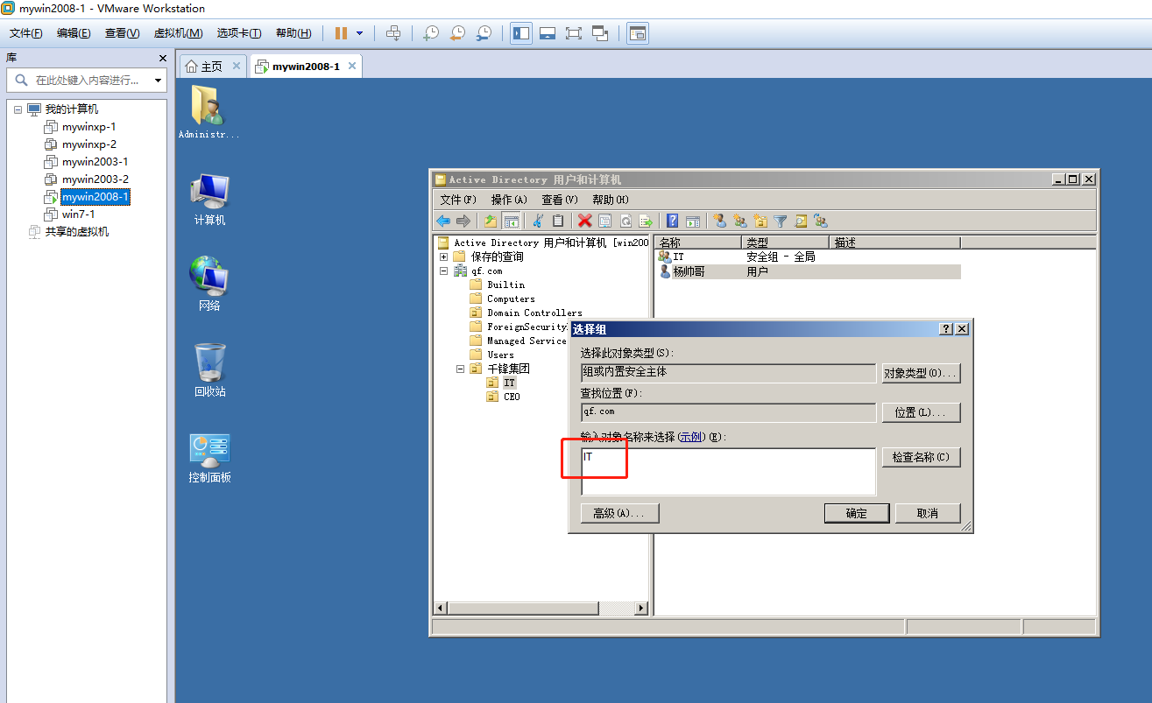Create a new user in current container
Viewport: 1152px width, 703px height.
(x=720, y=221)
